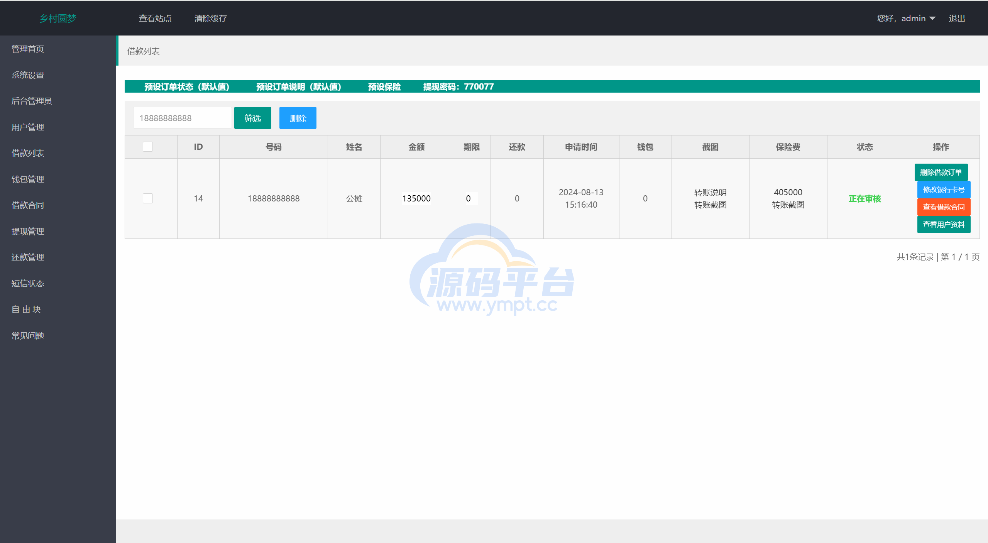Click the pagination text 共1条记录
The image size is (988, 543).
(915, 257)
